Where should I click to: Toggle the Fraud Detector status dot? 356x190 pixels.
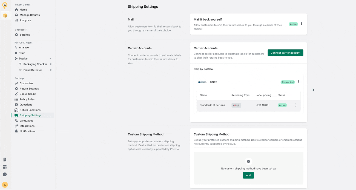[51, 70]
